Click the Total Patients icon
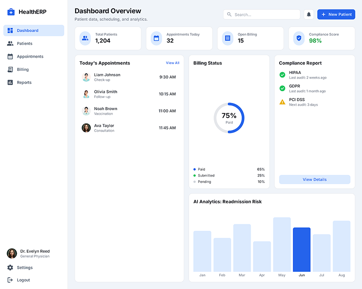The height and width of the screenshot is (289, 362). [85, 38]
